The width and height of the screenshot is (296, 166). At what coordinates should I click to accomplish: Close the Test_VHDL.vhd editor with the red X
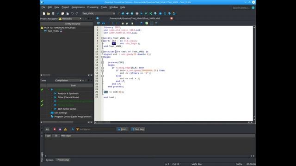pos(172,18)
